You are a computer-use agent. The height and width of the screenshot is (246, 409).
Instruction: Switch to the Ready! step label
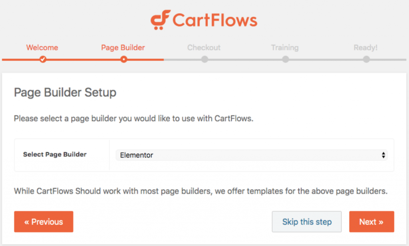click(365, 47)
